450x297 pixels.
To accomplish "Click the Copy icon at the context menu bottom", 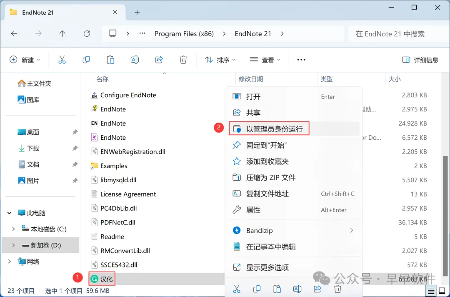I will 257,289.
